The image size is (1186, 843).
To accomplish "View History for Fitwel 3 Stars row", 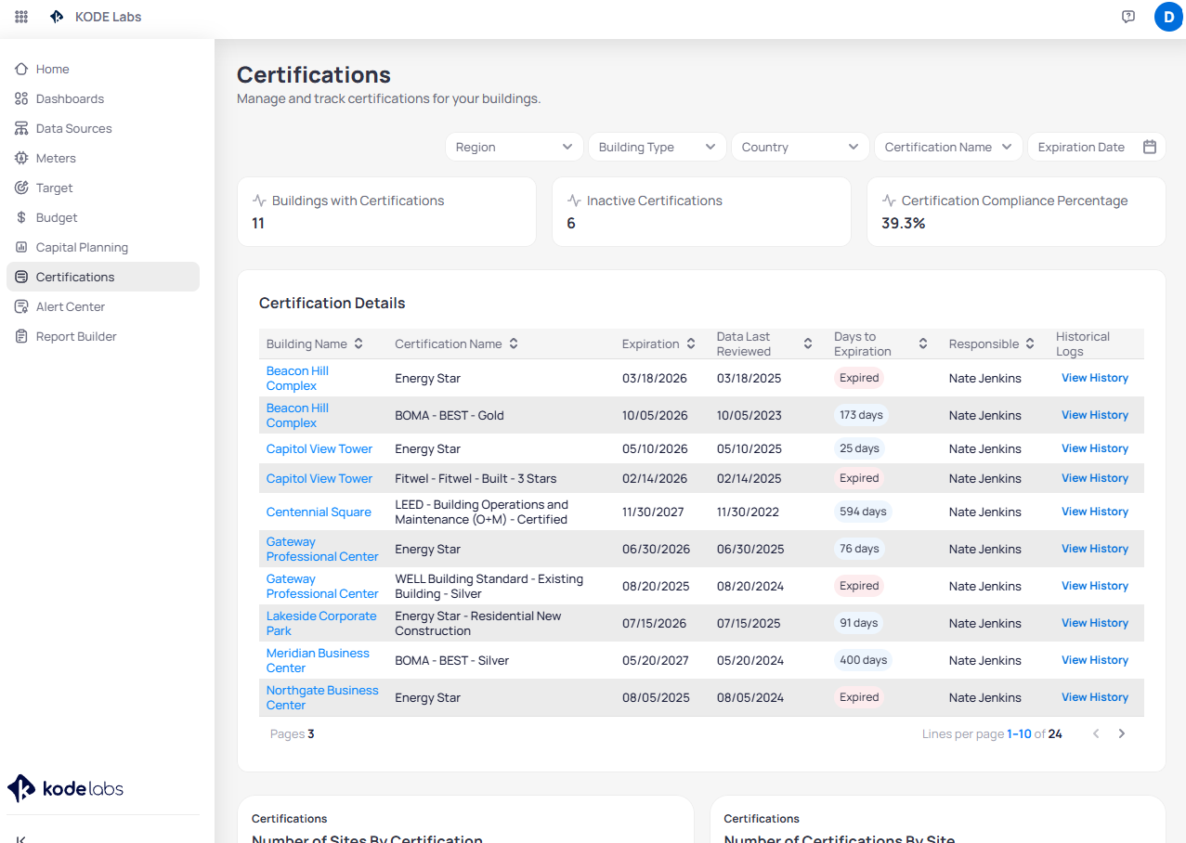I will [x=1095, y=478].
